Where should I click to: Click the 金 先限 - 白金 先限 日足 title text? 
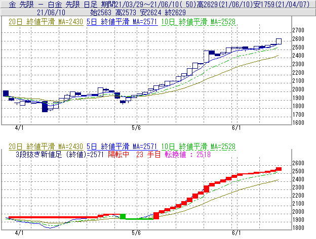pyautogui.click(x=53, y=4)
